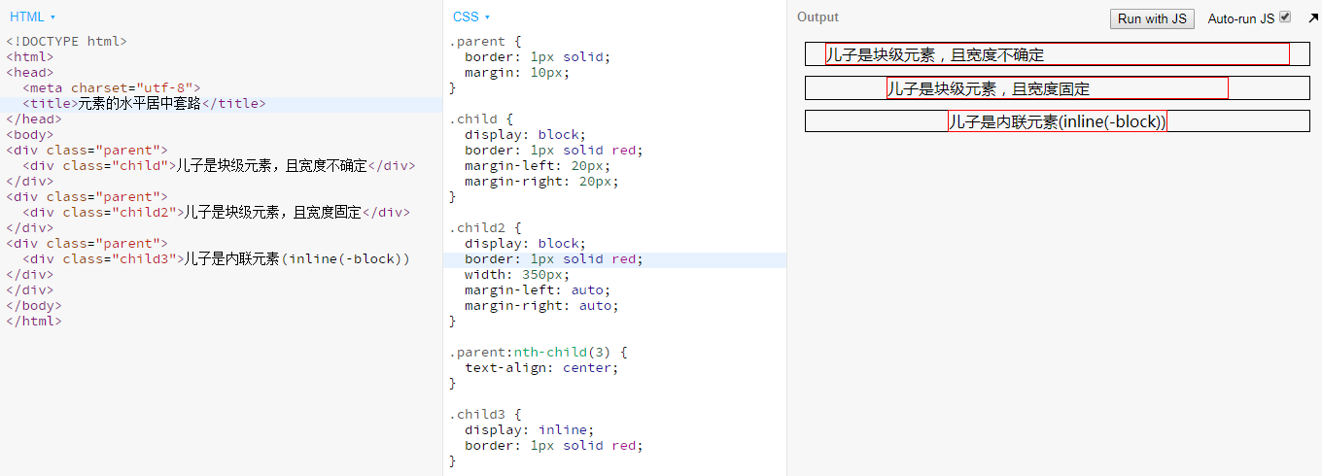
Task: Click the .child3 { selector line
Action: coord(485,414)
